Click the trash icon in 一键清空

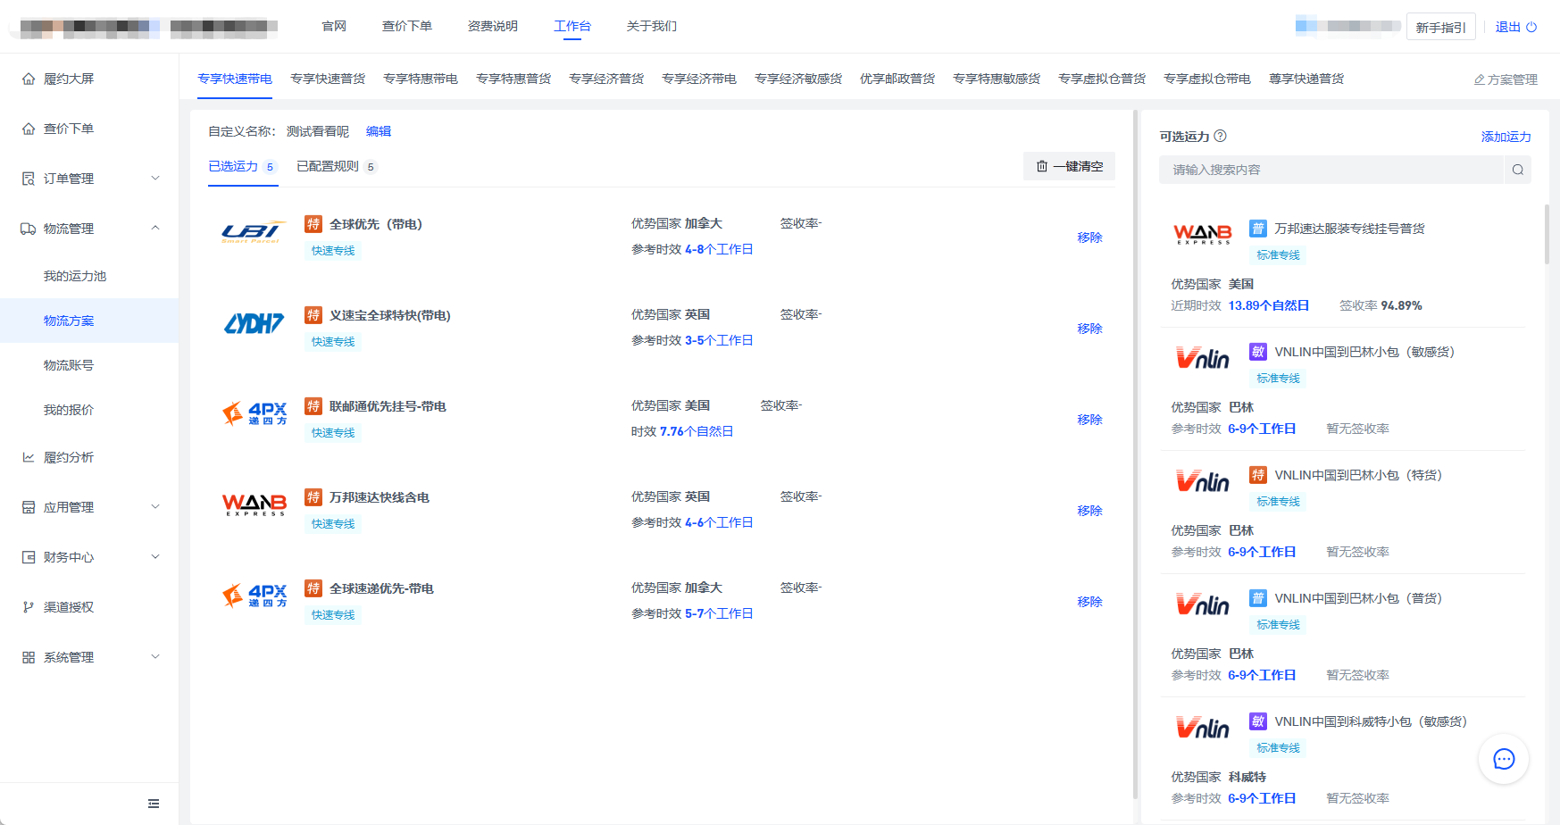[1042, 166]
